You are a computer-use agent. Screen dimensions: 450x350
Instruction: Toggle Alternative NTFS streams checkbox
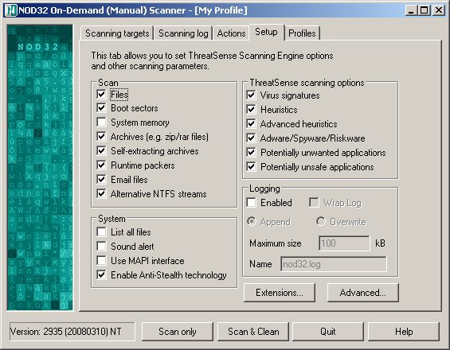click(101, 194)
